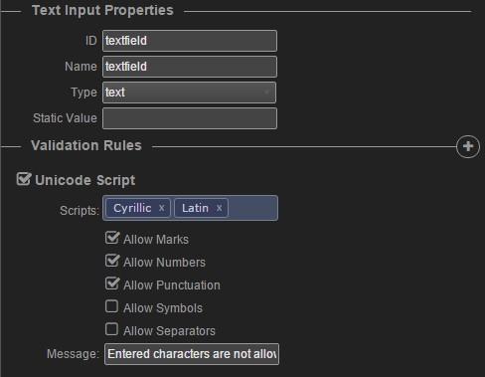Click the Unicode Script rule title
485x377 pixels.
(84, 180)
